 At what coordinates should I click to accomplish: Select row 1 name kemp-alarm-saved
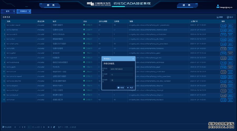(x=13, y=25)
